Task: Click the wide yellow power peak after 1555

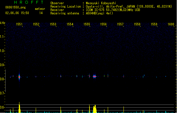Action: coord(95,109)
